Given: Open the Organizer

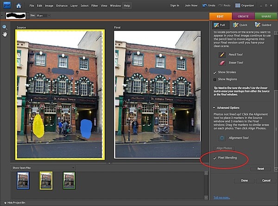Looking at the screenshot, I should 245,6.
